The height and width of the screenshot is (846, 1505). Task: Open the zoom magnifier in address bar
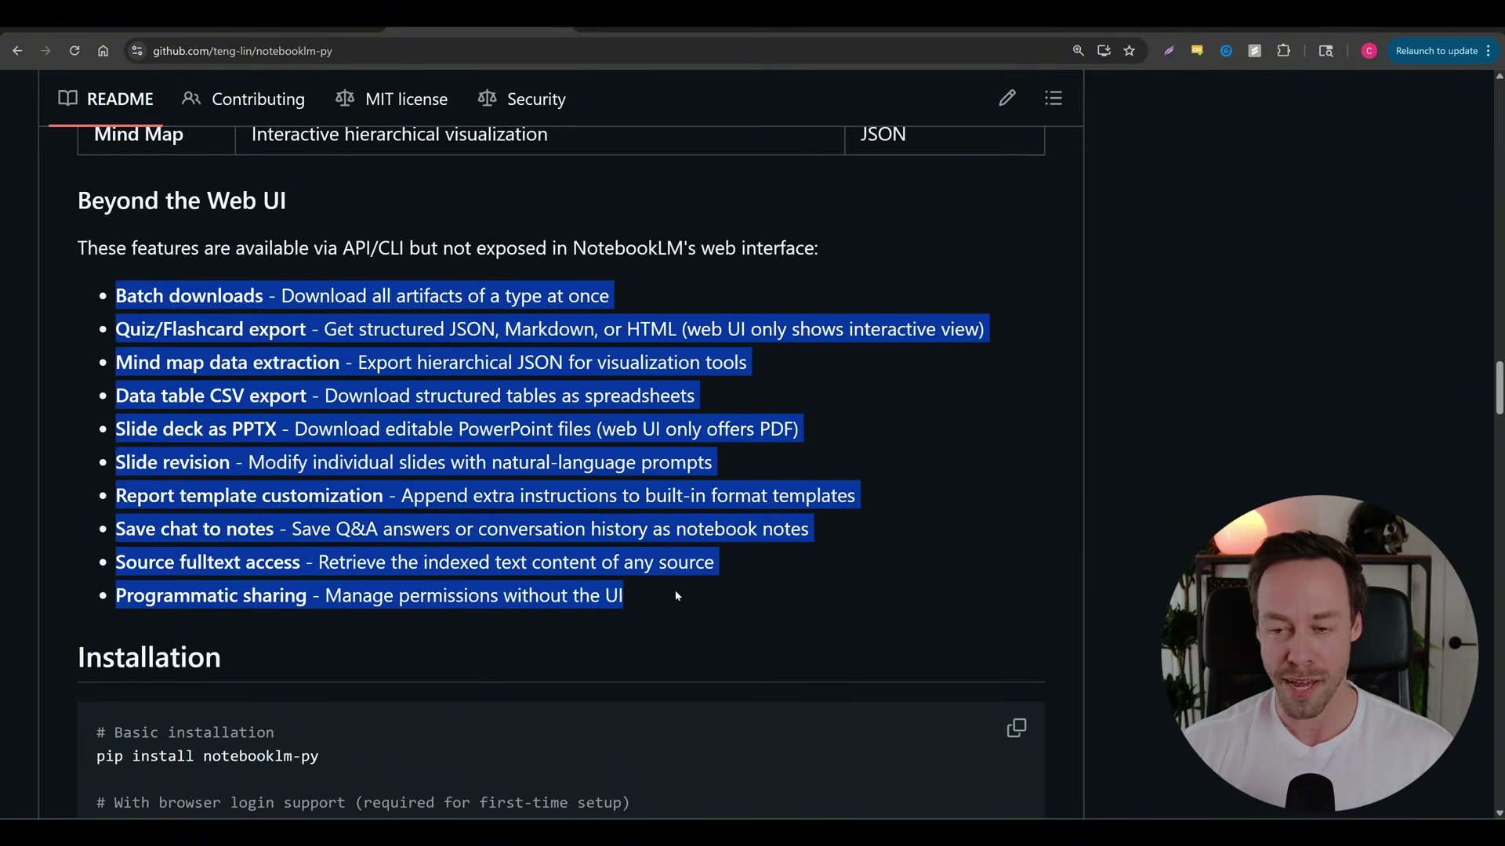(1079, 51)
